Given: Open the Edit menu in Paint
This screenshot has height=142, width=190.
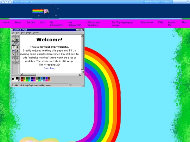Looking at the screenshot, I should (x=18, y=33).
